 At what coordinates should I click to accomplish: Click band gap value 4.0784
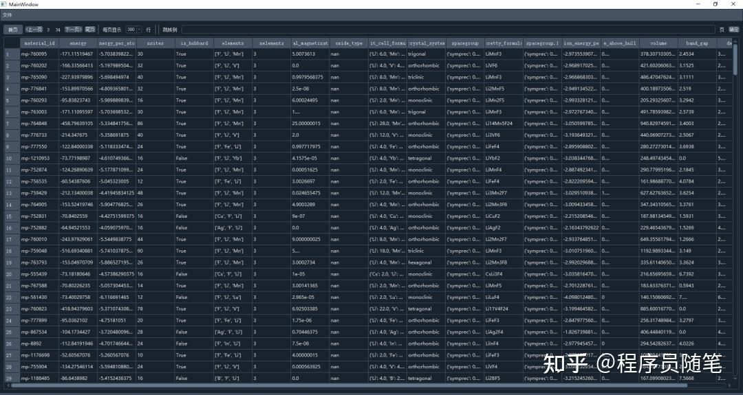click(697, 181)
